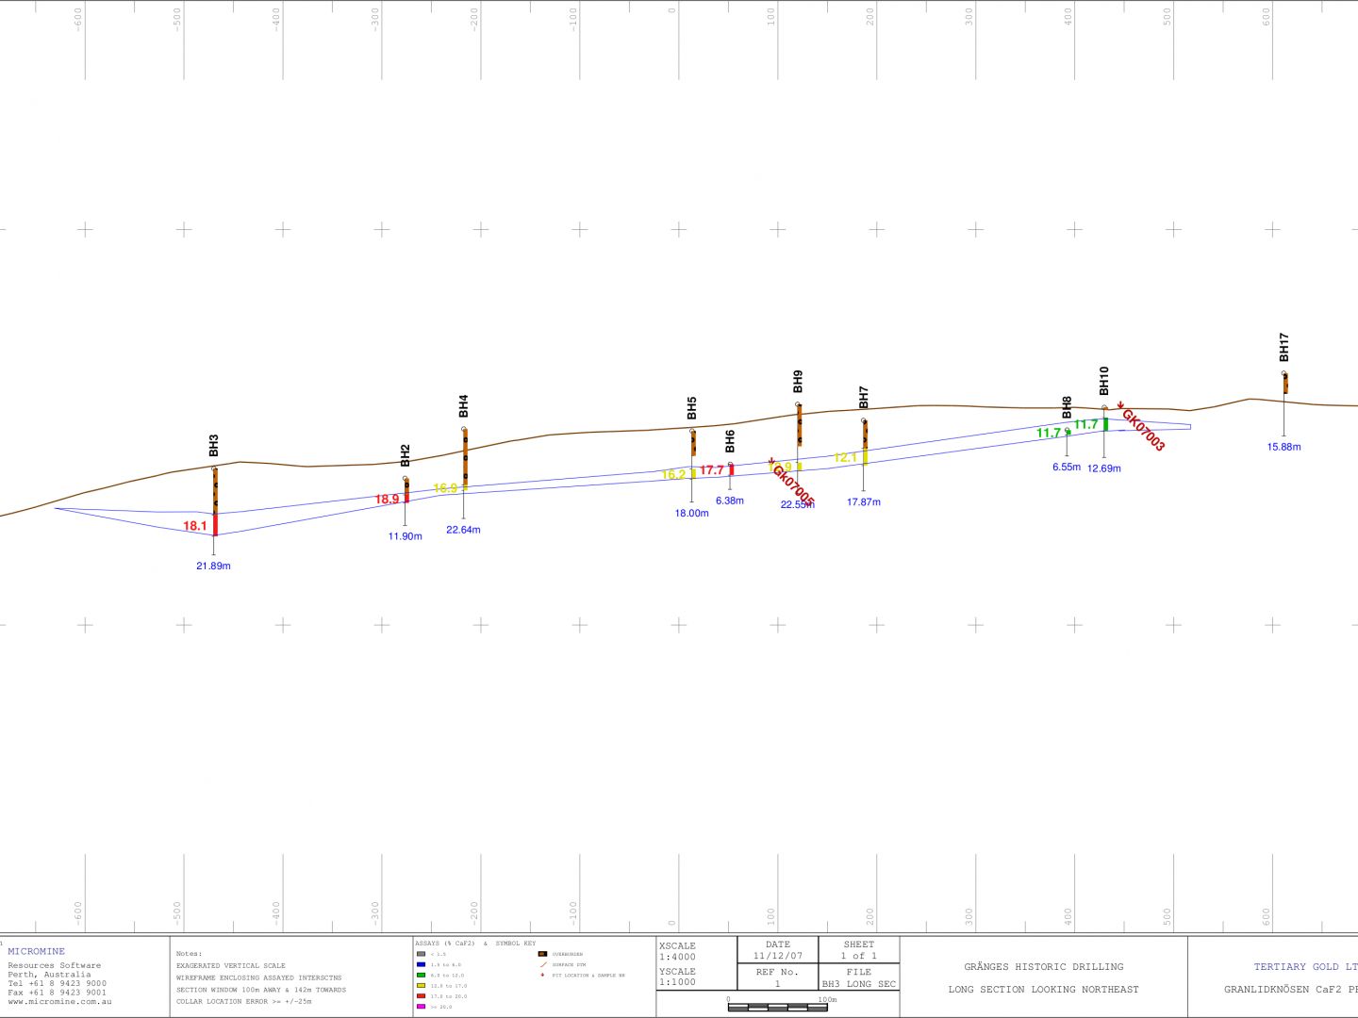Viewport: 1358px width, 1018px height.
Task: Click the red 18.1 assay value
Action: click(195, 526)
